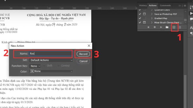Open the Function Key dropdown
This screenshot has width=193, height=108.
(35, 66)
